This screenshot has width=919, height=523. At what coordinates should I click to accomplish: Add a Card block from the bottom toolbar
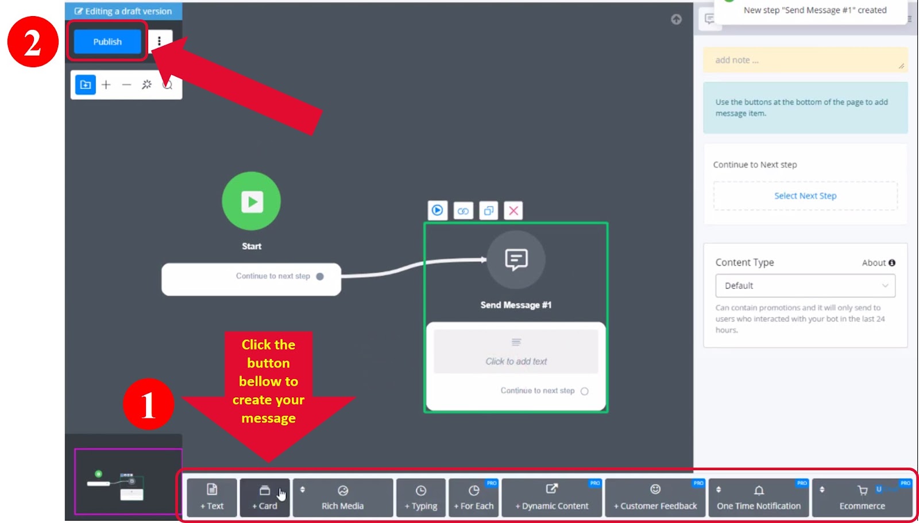[265, 497]
